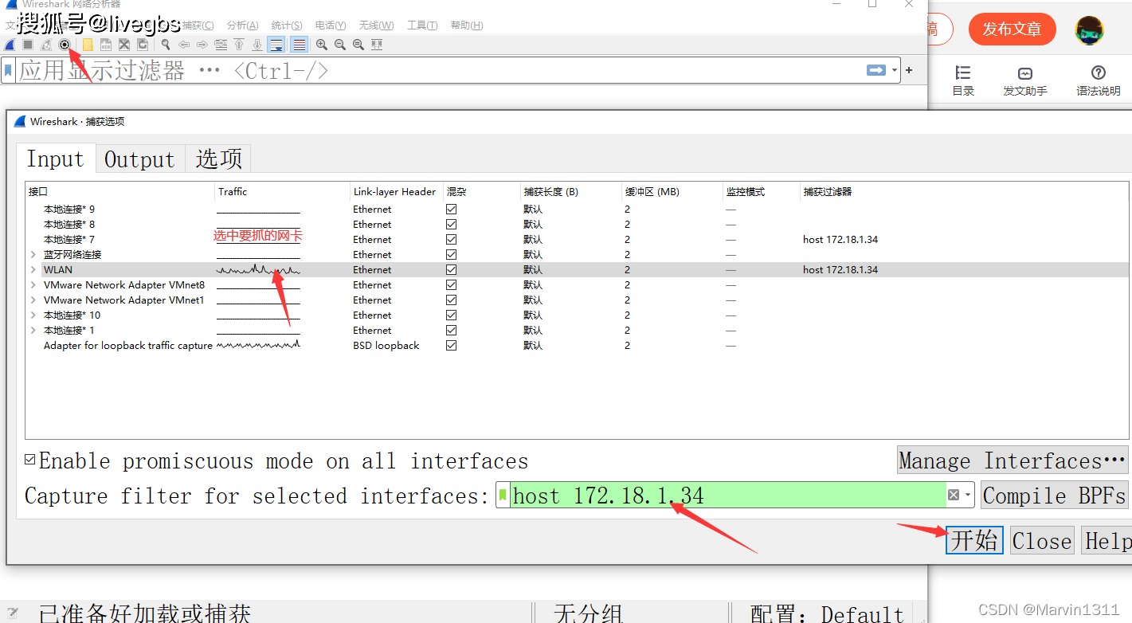Expand the WLAN interface row
The height and width of the screenshot is (623, 1132).
coord(33,269)
